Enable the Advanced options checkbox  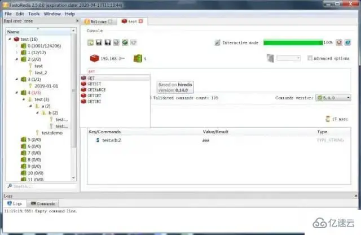click(x=310, y=58)
